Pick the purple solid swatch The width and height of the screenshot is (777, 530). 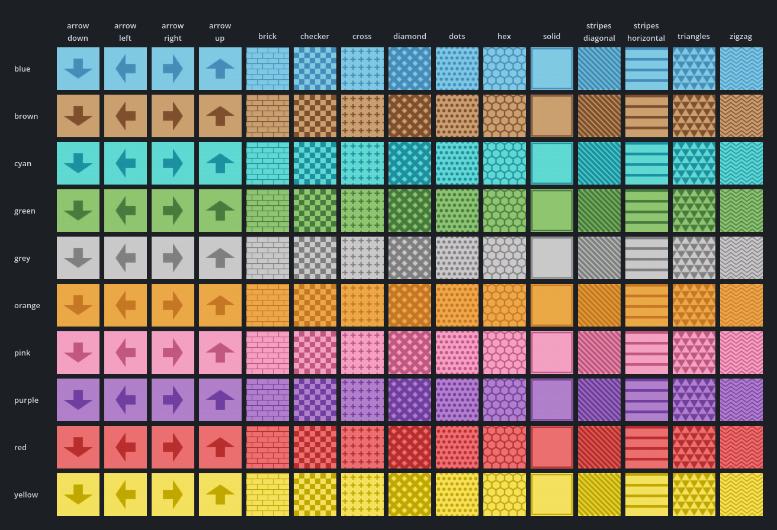pos(552,400)
